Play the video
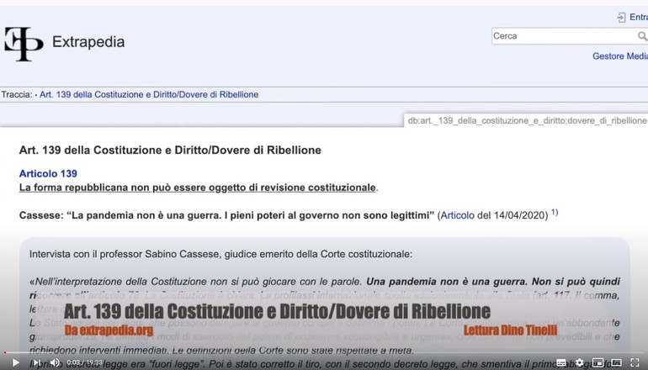Image resolution: width=648 pixels, height=370 pixels. (16, 362)
